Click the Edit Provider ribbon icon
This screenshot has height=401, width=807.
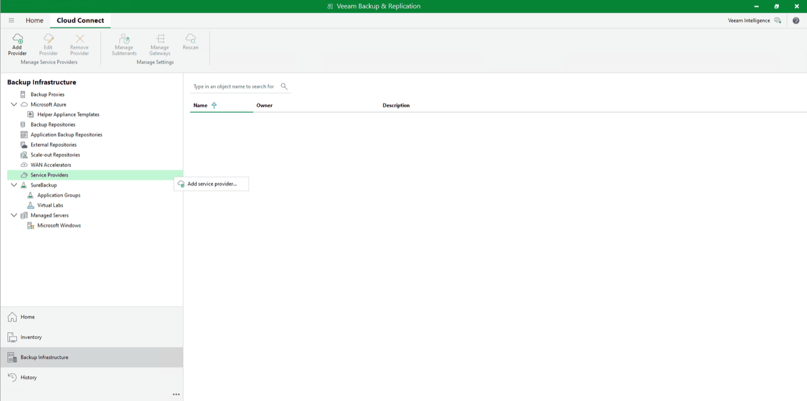[x=48, y=39]
